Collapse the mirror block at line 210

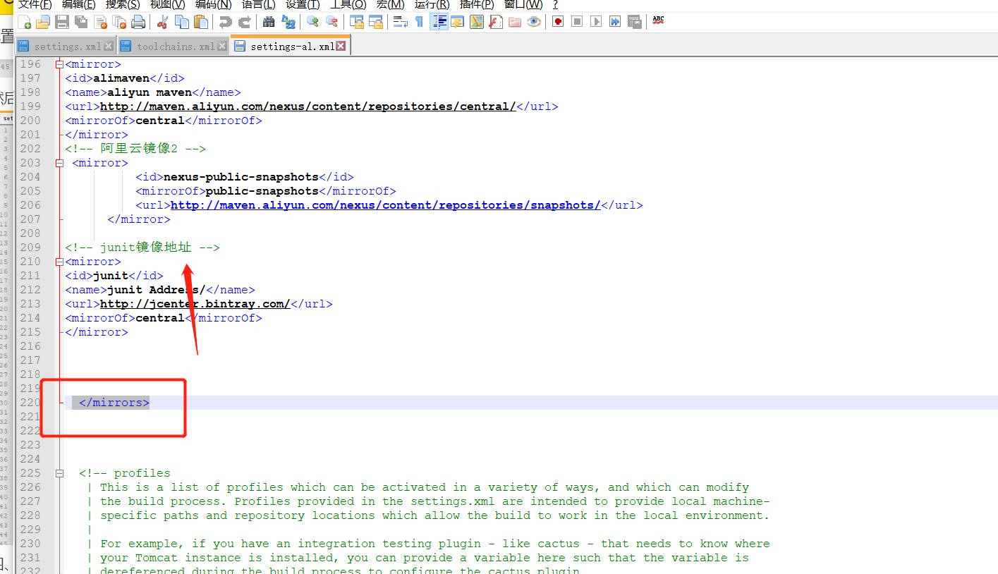click(60, 262)
